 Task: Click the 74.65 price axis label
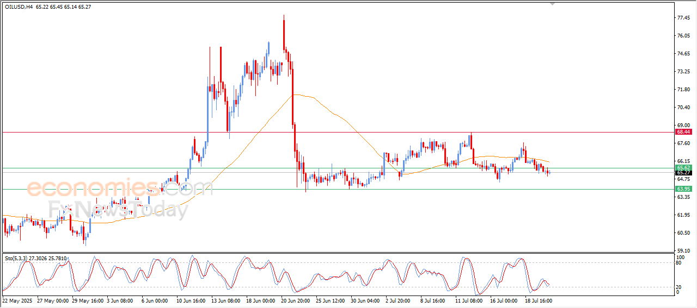pos(684,54)
